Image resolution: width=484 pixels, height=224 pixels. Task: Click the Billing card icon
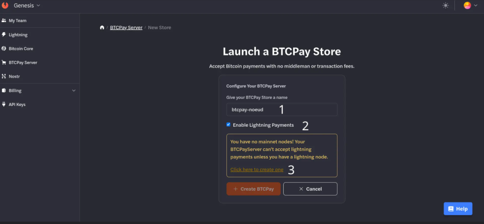4,91
